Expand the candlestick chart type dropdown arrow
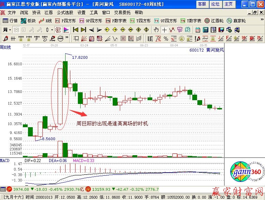Viewport: 265px width, 200px height. click(52, 30)
